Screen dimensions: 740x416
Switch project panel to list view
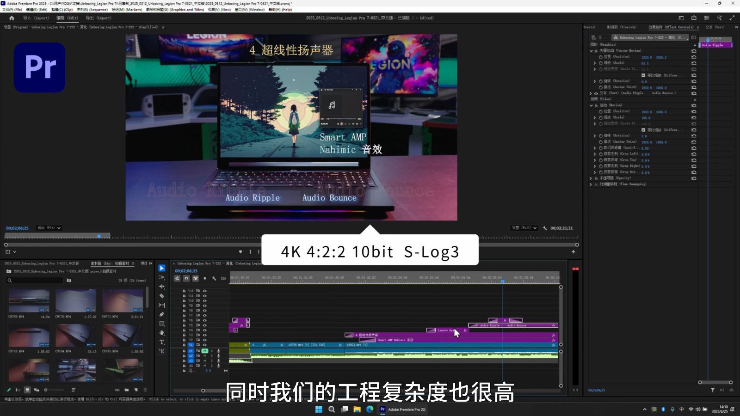tap(18, 390)
